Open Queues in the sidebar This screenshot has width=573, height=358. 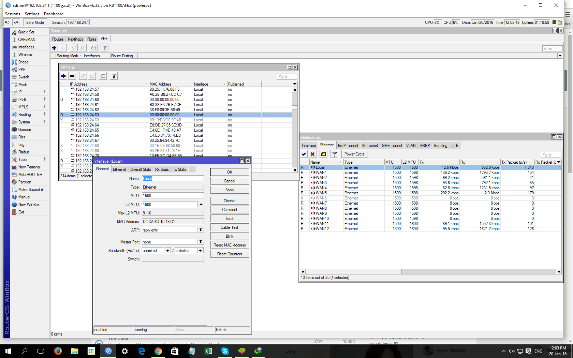(25, 130)
